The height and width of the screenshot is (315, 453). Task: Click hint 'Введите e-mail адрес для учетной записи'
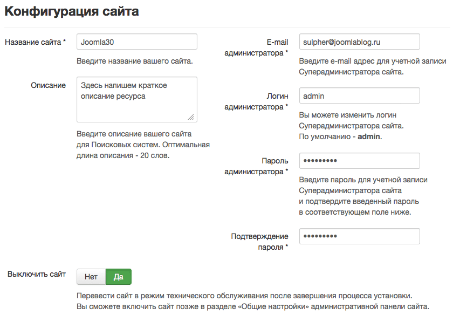[373, 61]
